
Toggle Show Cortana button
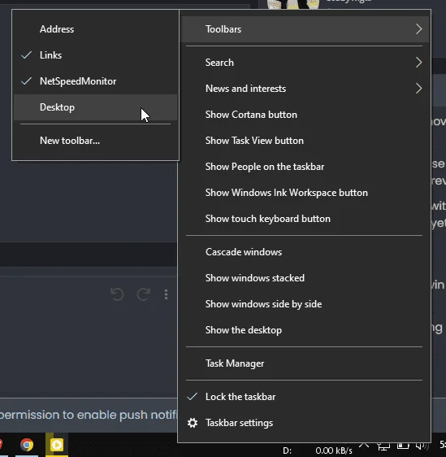click(x=304, y=115)
